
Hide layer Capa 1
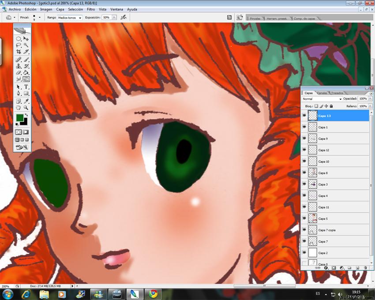pyautogui.click(x=304, y=127)
